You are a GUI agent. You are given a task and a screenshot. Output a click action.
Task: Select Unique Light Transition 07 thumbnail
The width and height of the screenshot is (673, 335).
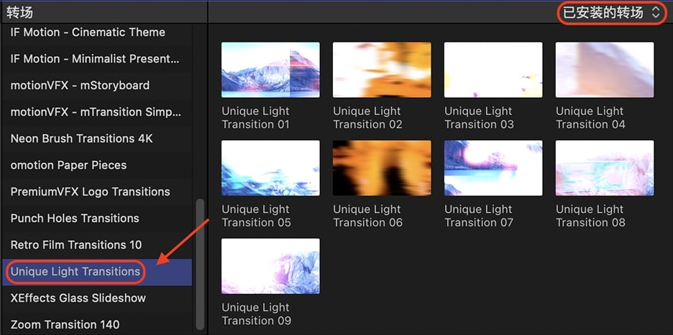click(493, 168)
